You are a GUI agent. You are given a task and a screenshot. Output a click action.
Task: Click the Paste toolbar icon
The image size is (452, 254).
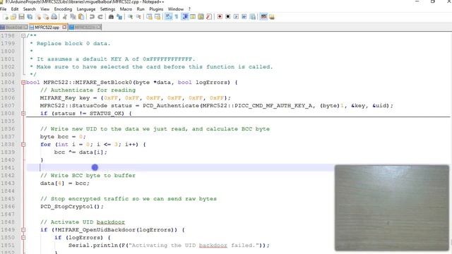(81, 17)
